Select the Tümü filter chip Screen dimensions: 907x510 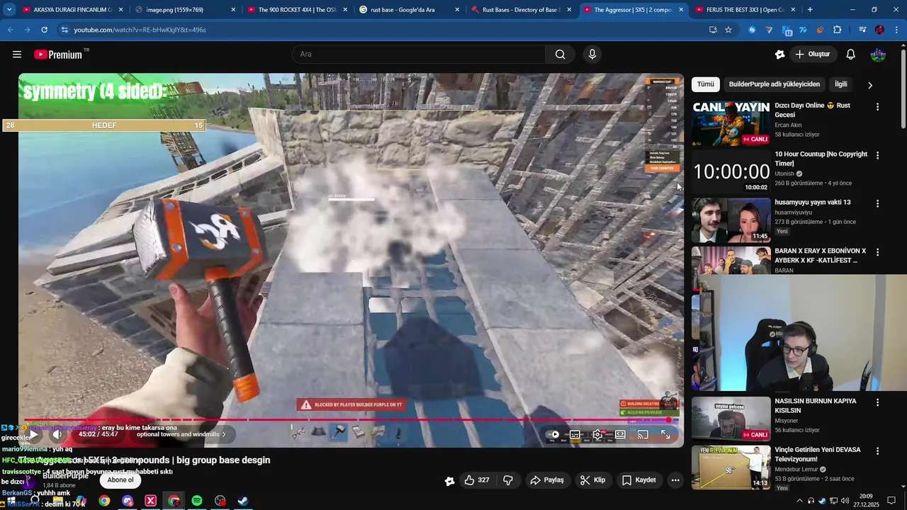(x=706, y=84)
